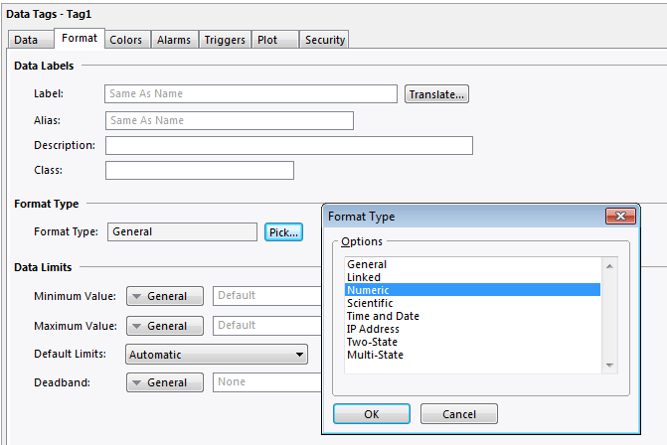Click the Label input field

[250, 94]
